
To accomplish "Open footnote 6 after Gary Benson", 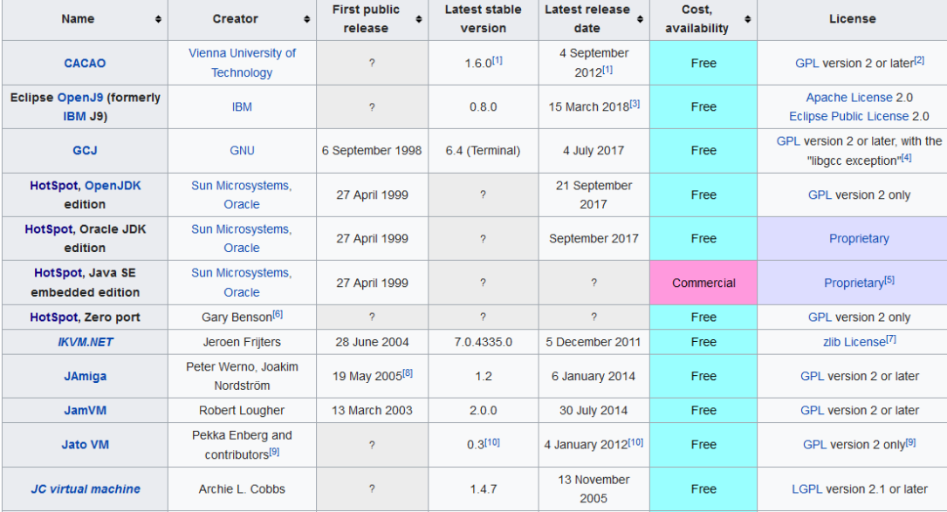I will click(x=278, y=314).
